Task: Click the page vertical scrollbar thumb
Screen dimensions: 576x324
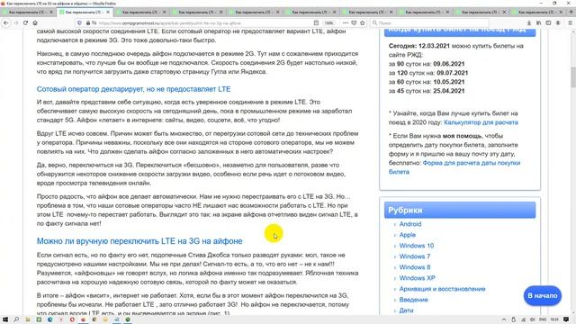Action: pyautogui.click(x=573, y=77)
